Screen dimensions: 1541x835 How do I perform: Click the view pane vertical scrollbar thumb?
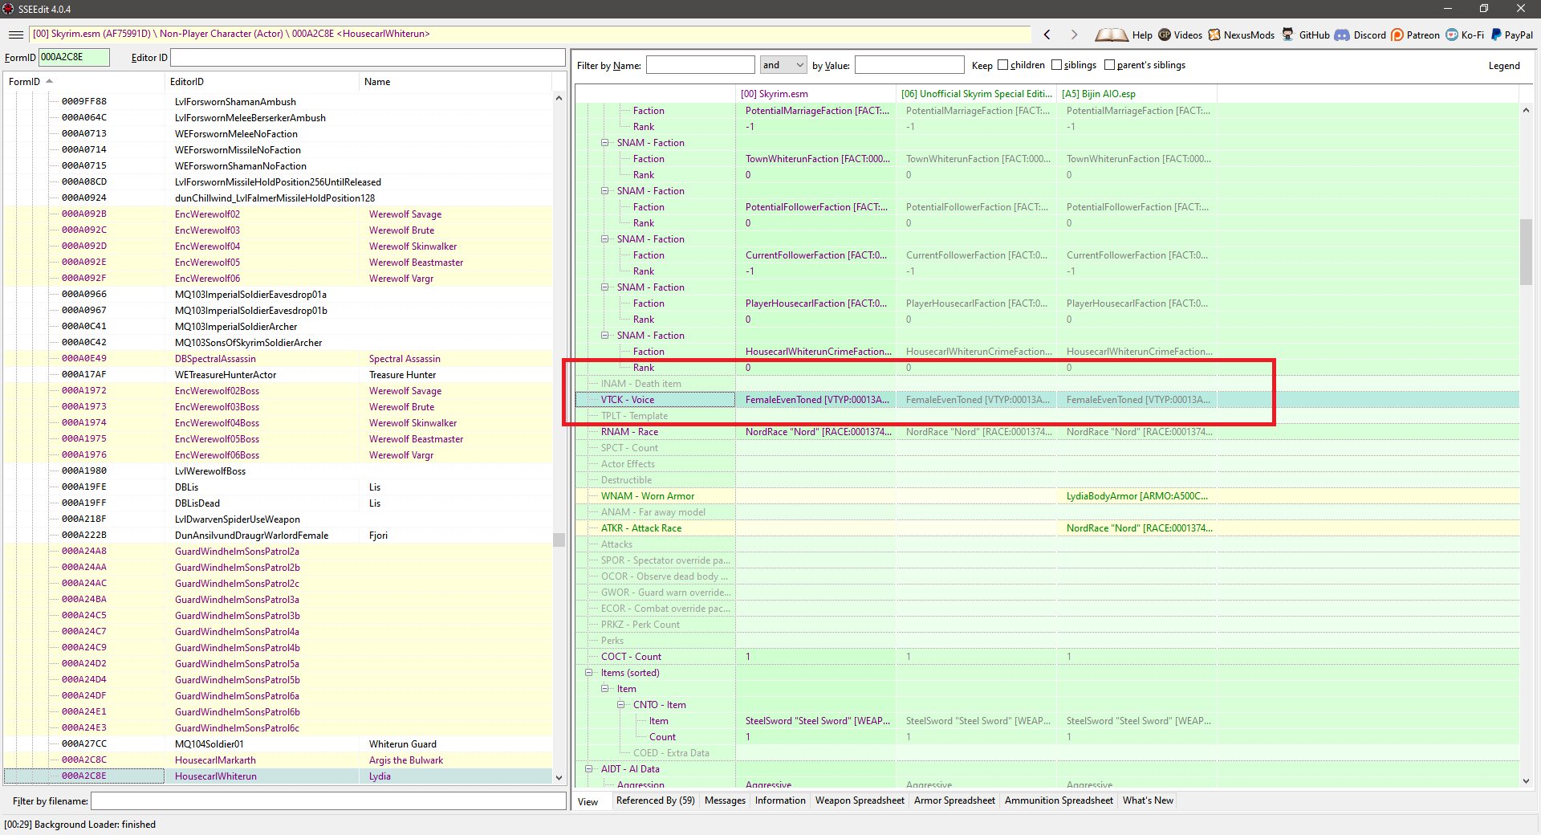(x=1526, y=251)
